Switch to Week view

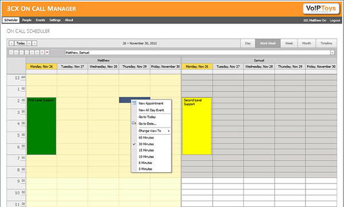(x=289, y=43)
